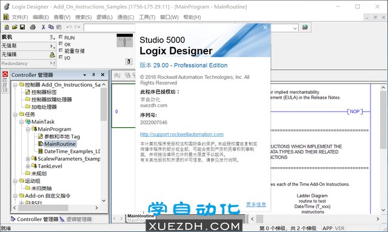
Task: Click the 无编辑 edits status button
Action: pyautogui.click(x=28, y=55)
